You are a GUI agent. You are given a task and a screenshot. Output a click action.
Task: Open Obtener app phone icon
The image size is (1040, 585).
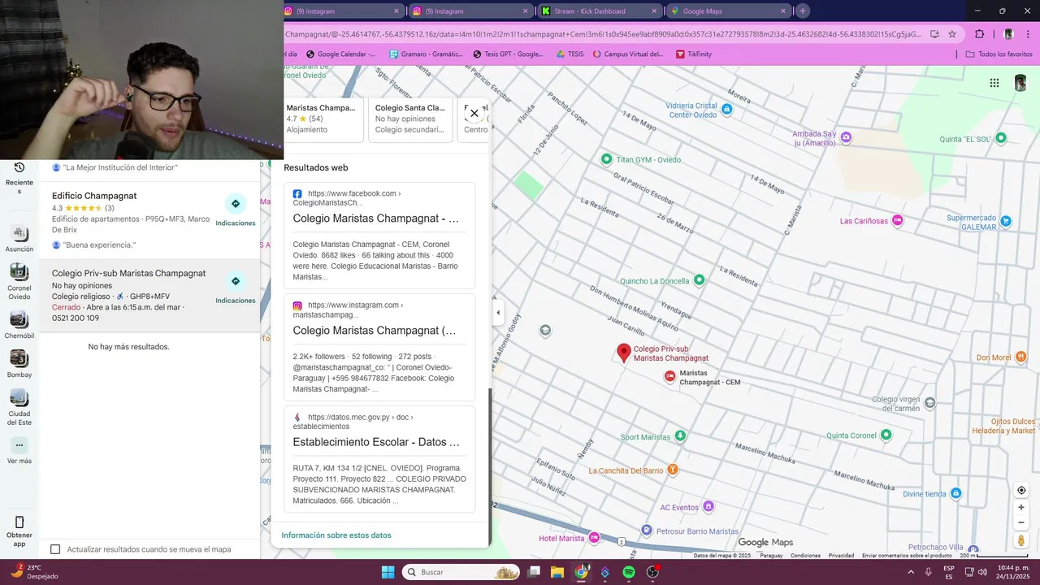(x=19, y=522)
